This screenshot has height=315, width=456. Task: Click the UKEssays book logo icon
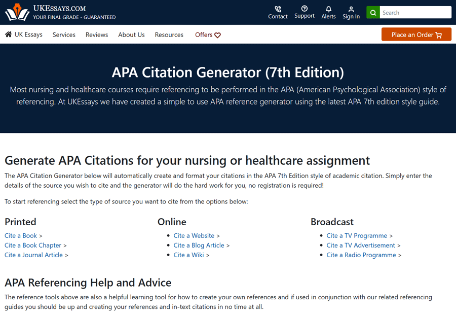[17, 12]
